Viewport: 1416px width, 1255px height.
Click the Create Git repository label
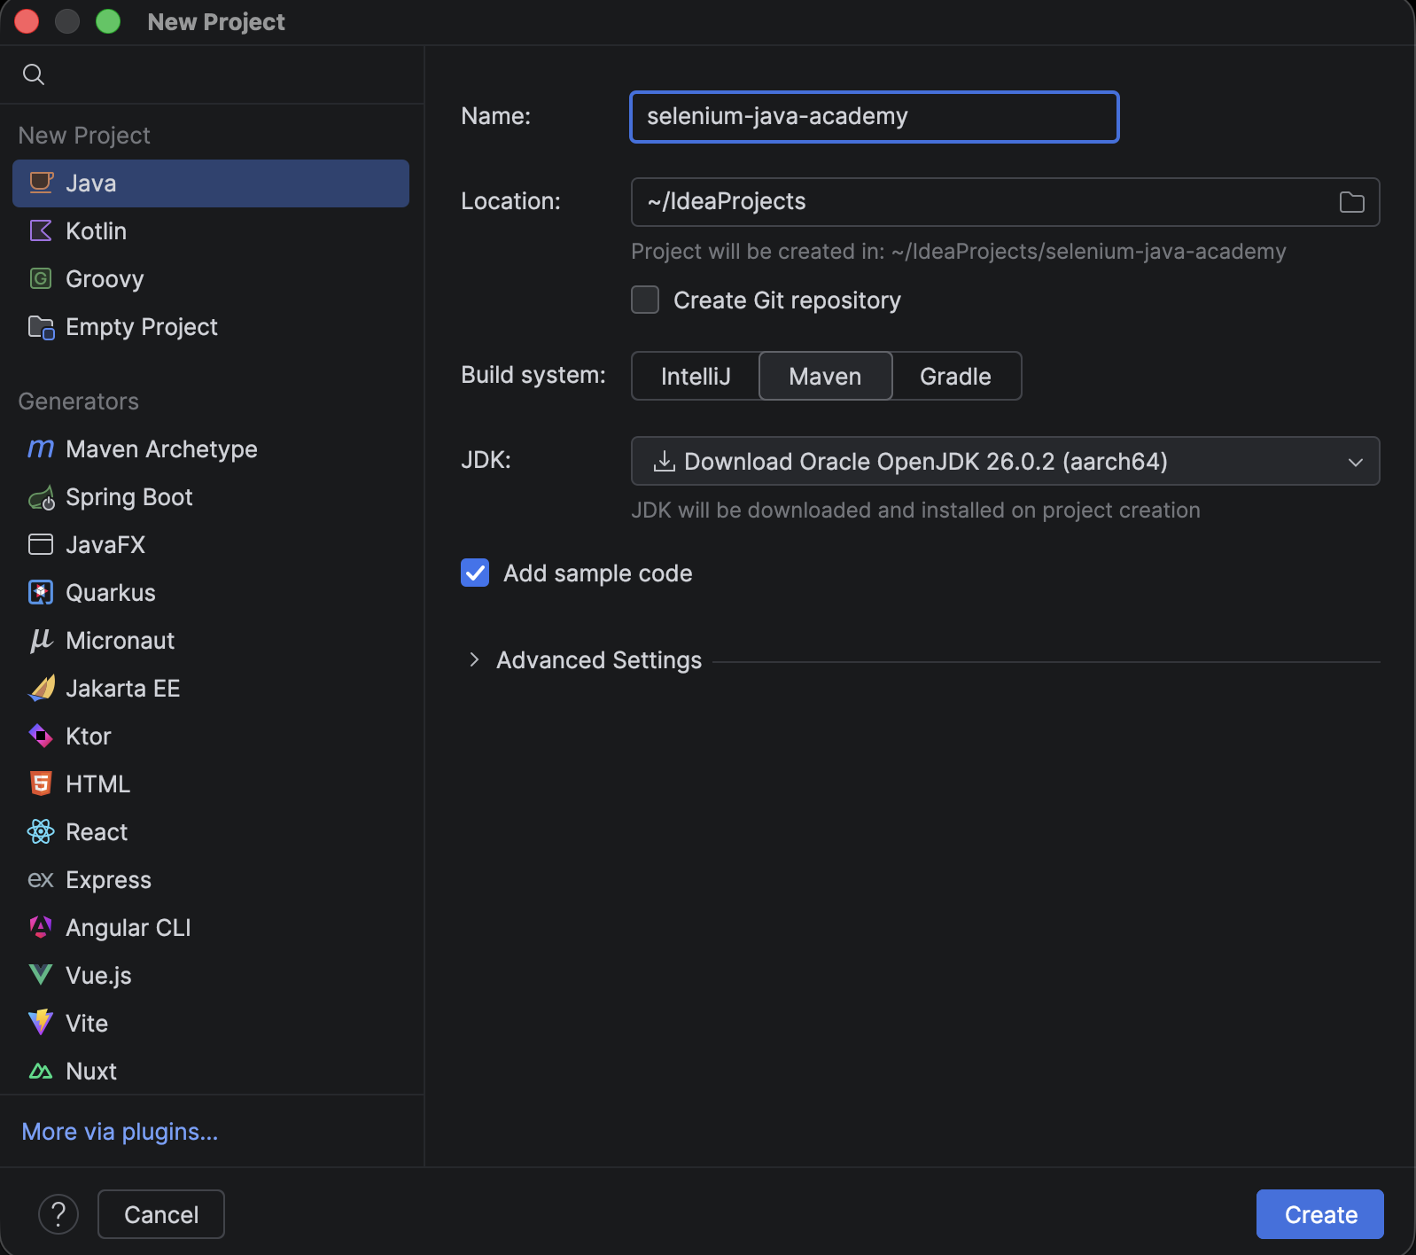(x=787, y=300)
